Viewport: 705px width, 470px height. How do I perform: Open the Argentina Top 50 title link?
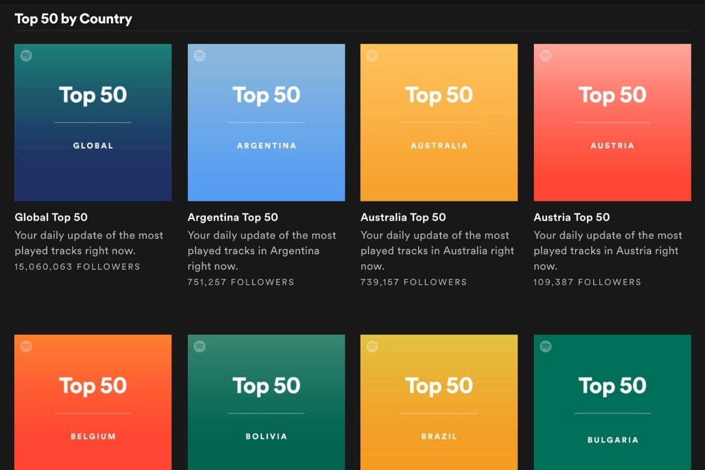tap(233, 217)
